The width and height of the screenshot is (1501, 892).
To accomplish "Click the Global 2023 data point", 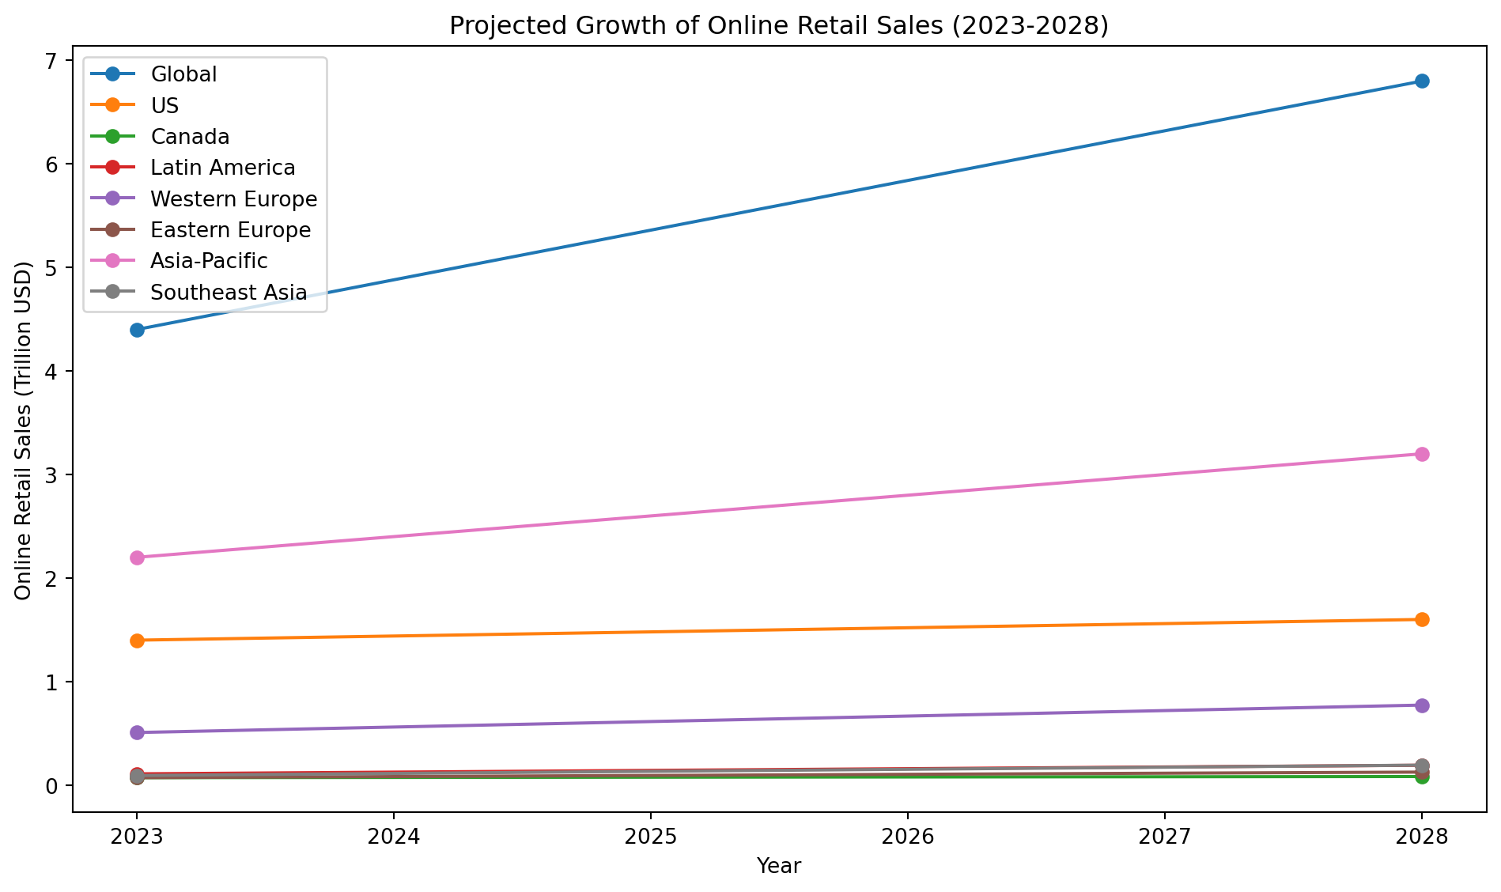I will pyautogui.click(x=137, y=330).
